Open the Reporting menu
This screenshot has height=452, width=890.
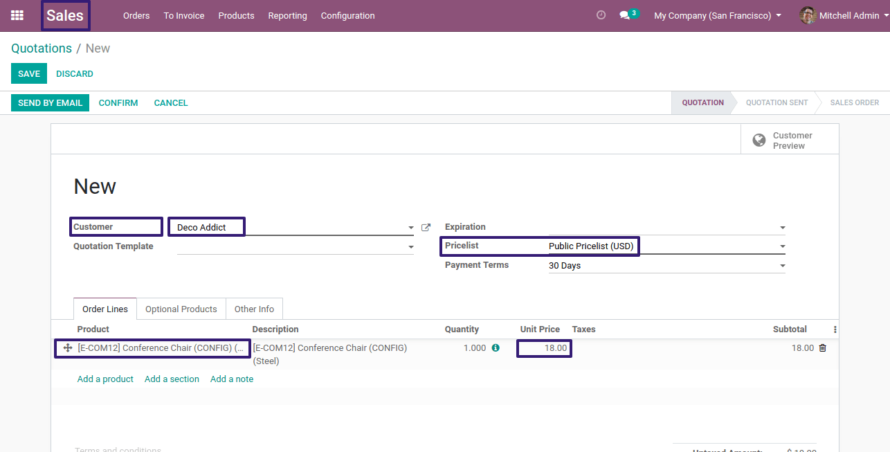(x=287, y=15)
